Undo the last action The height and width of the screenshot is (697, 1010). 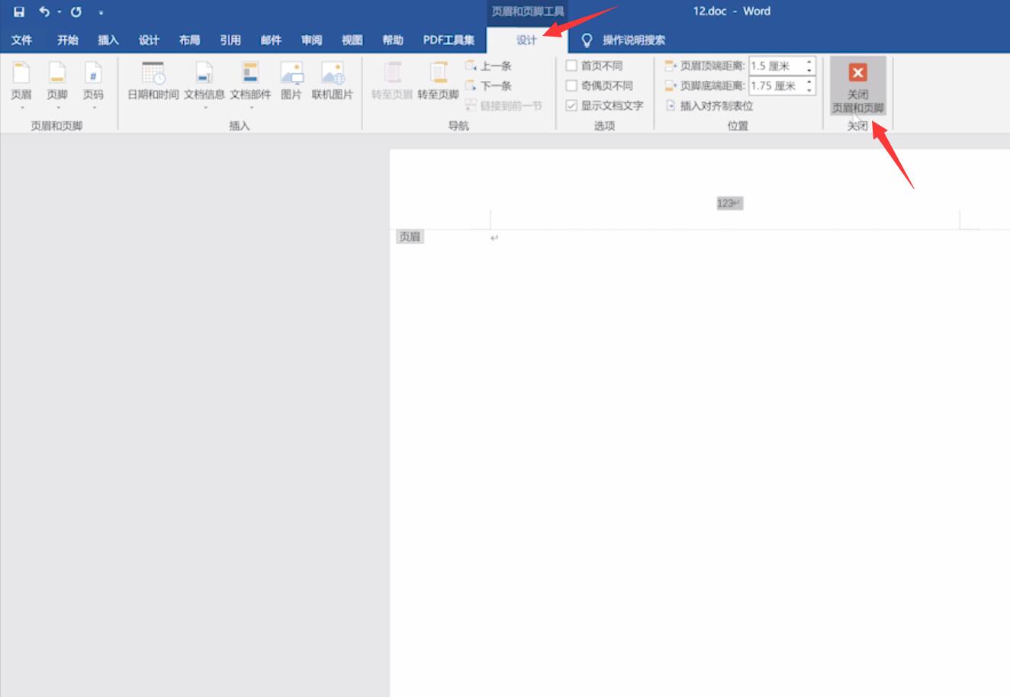coord(44,11)
